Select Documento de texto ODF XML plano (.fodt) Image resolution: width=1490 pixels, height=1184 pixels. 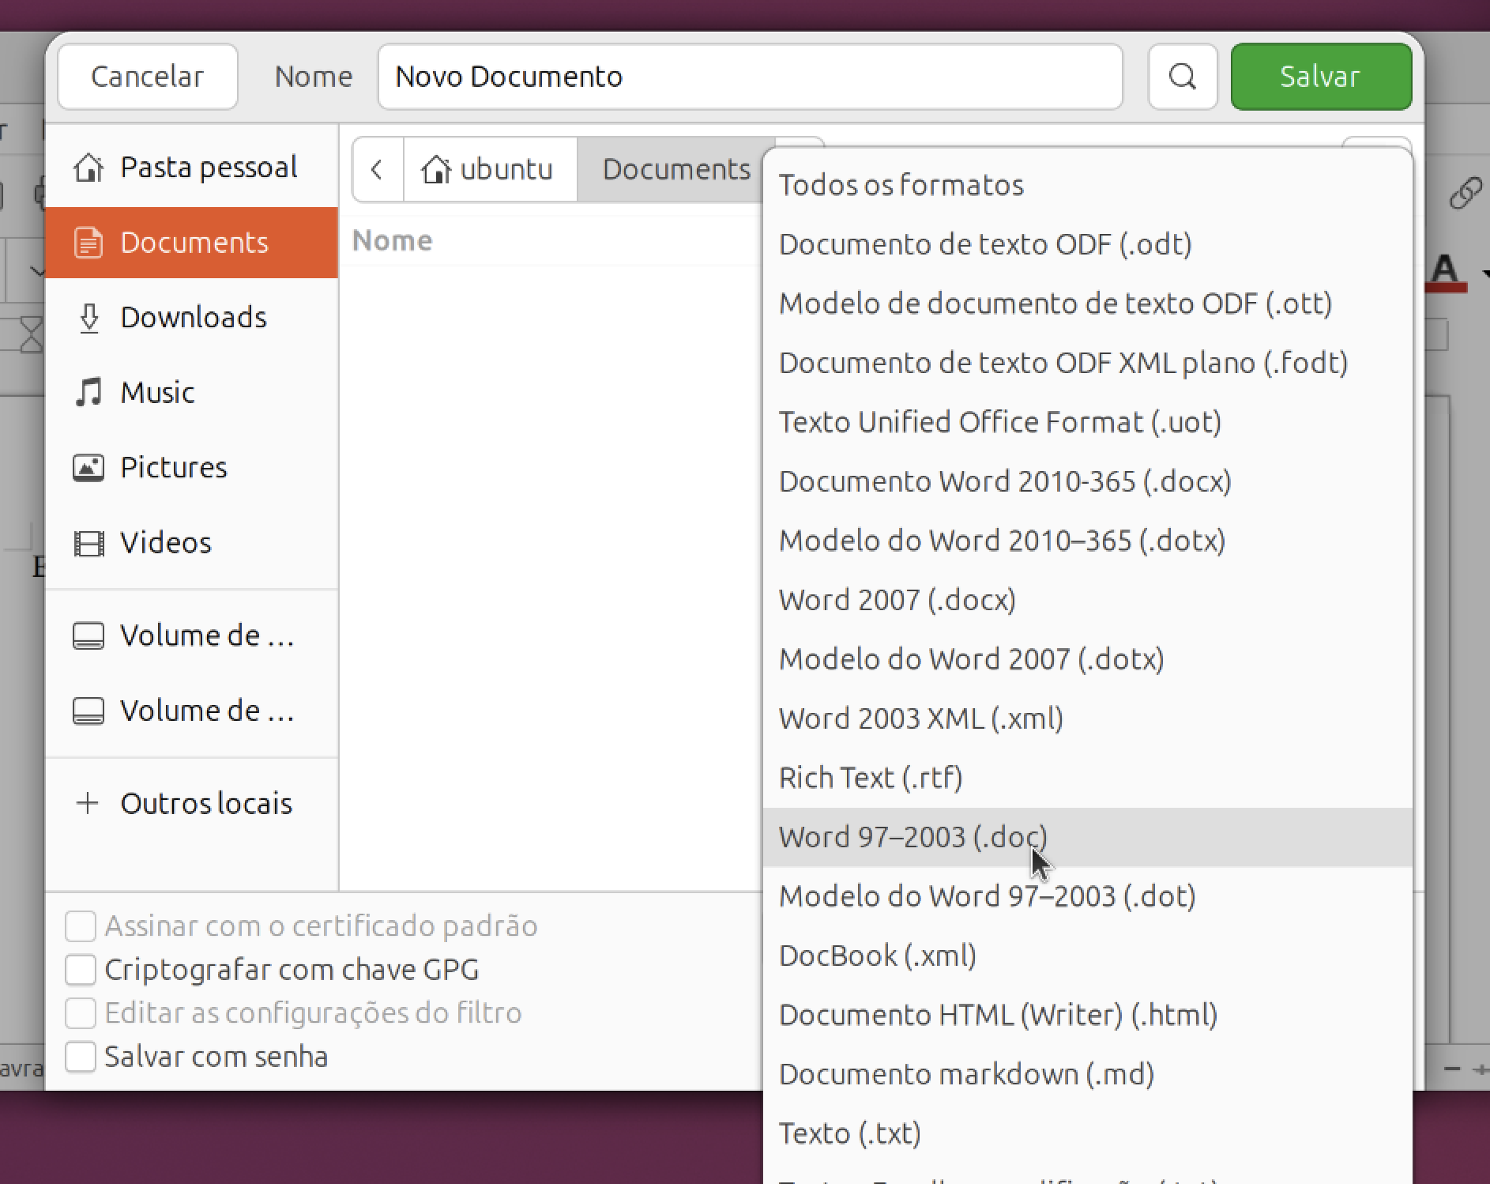click(1087, 363)
